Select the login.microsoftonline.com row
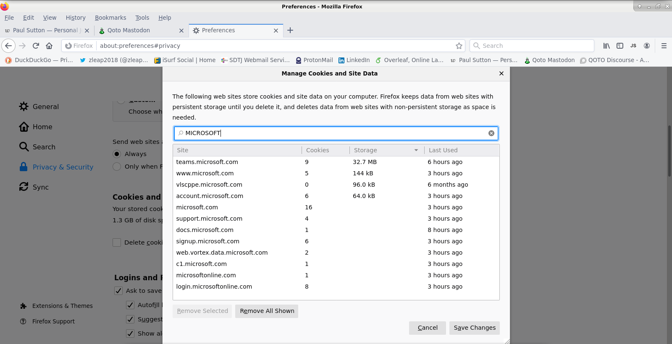 [336, 287]
